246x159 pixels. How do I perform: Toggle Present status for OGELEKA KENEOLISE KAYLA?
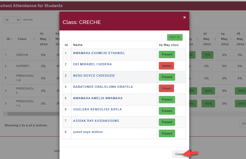tap(167, 111)
